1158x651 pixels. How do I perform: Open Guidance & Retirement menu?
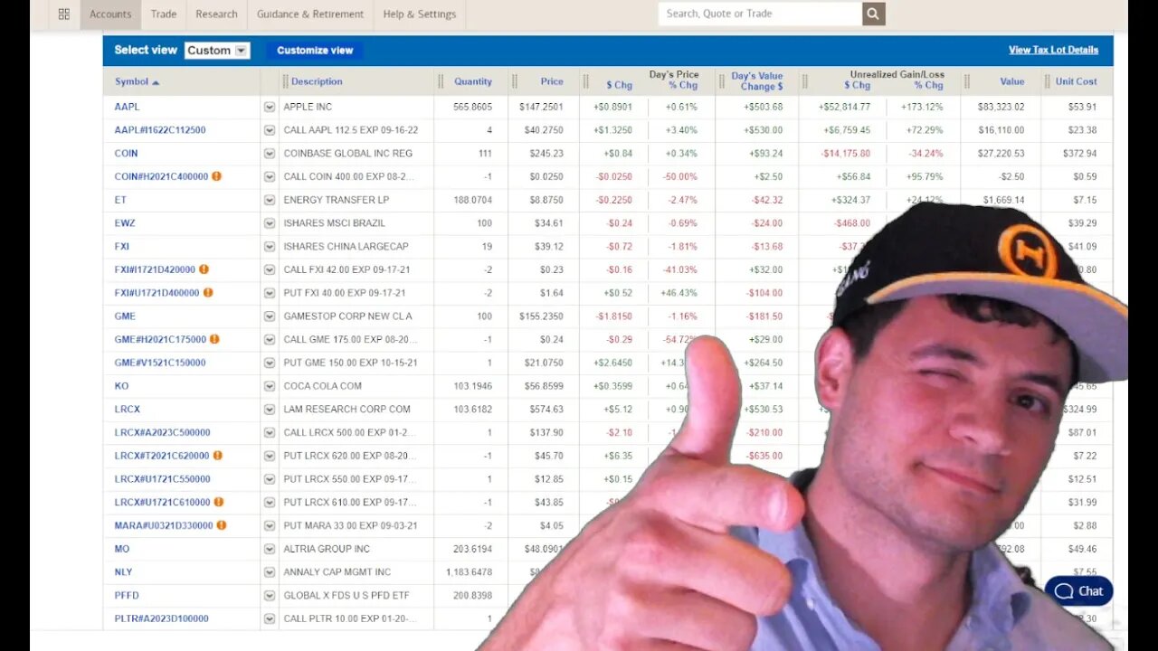click(x=310, y=14)
